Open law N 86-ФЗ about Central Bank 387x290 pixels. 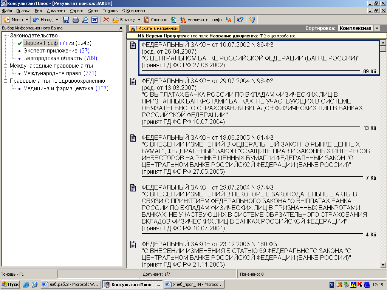pyautogui.click(x=259, y=58)
